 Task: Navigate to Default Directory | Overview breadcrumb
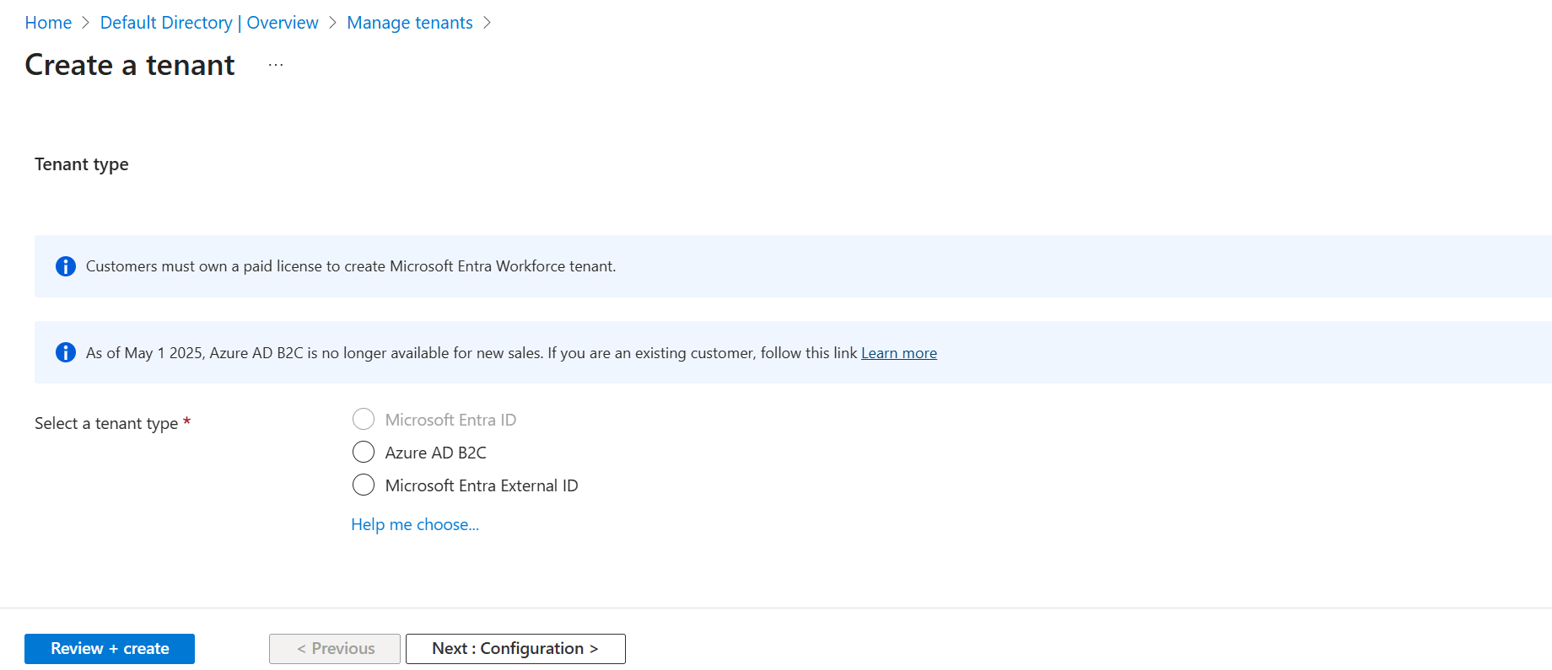point(209,23)
